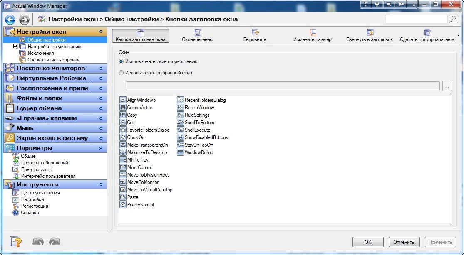Select the Cut scissors icon
The image size is (464, 255).
click(123, 123)
